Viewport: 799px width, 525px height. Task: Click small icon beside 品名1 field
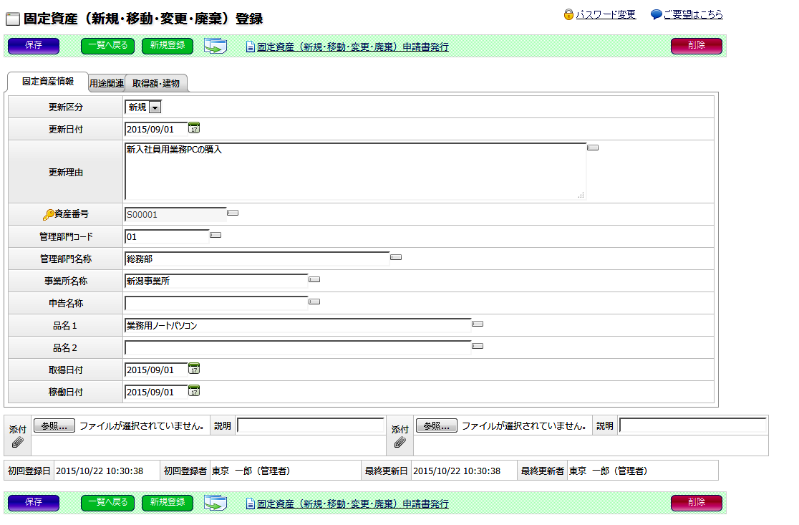pyautogui.click(x=478, y=324)
